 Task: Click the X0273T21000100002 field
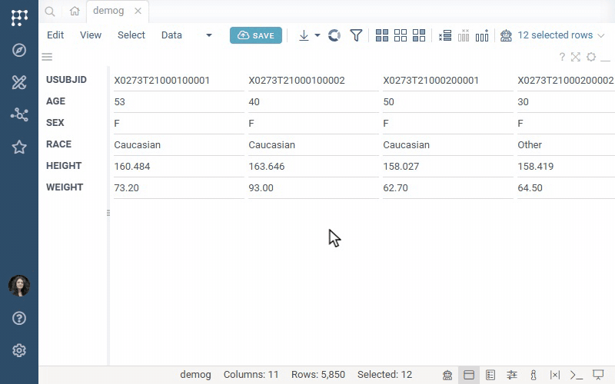[x=314, y=81]
